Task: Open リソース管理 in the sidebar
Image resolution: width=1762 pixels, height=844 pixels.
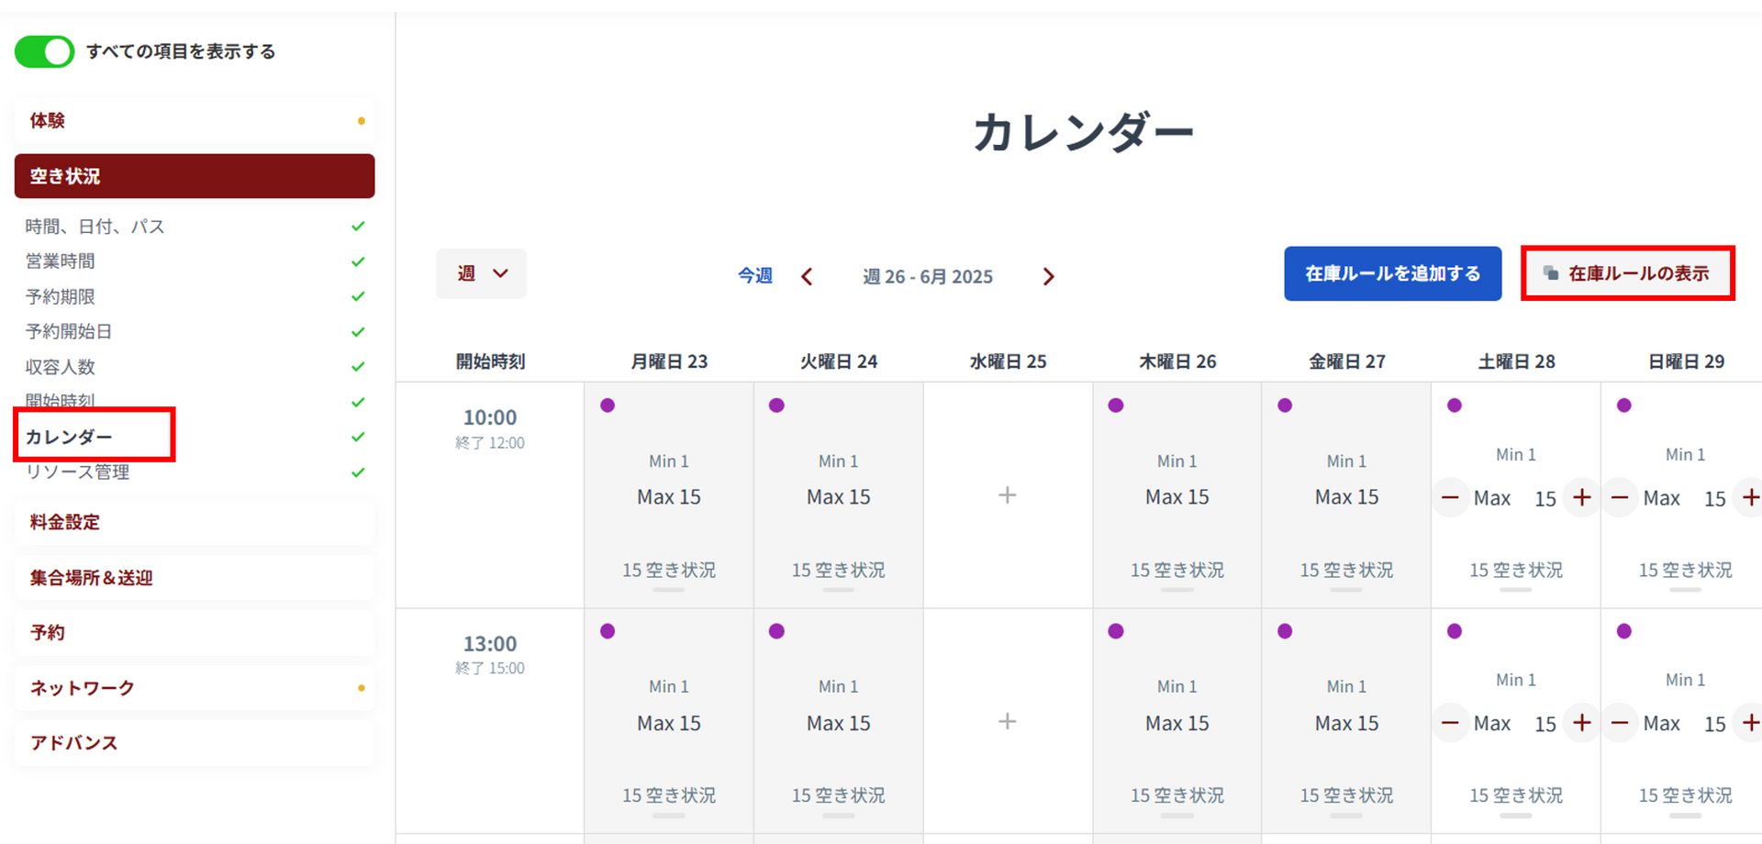Action: [x=77, y=472]
